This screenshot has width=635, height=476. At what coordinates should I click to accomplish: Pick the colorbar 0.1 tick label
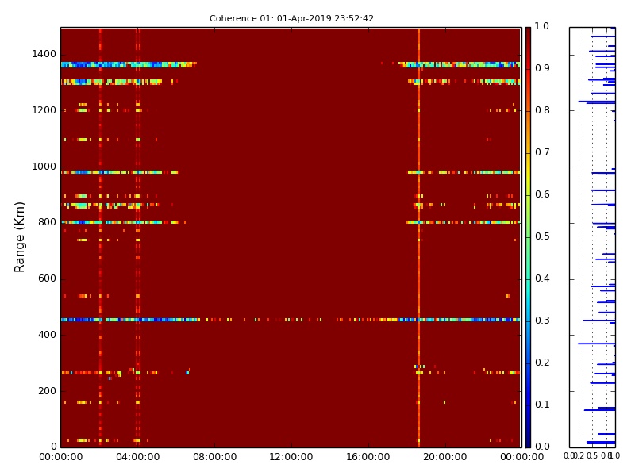[542, 405]
